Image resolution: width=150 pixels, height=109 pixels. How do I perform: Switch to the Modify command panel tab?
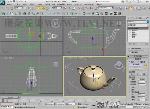tap(132, 18)
